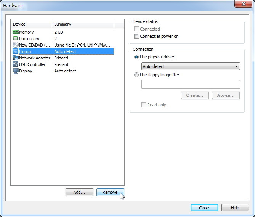Click the Browse... button
This screenshot has width=255, height=217.
(226, 95)
